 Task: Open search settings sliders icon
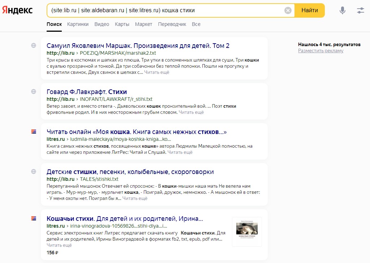point(360,10)
